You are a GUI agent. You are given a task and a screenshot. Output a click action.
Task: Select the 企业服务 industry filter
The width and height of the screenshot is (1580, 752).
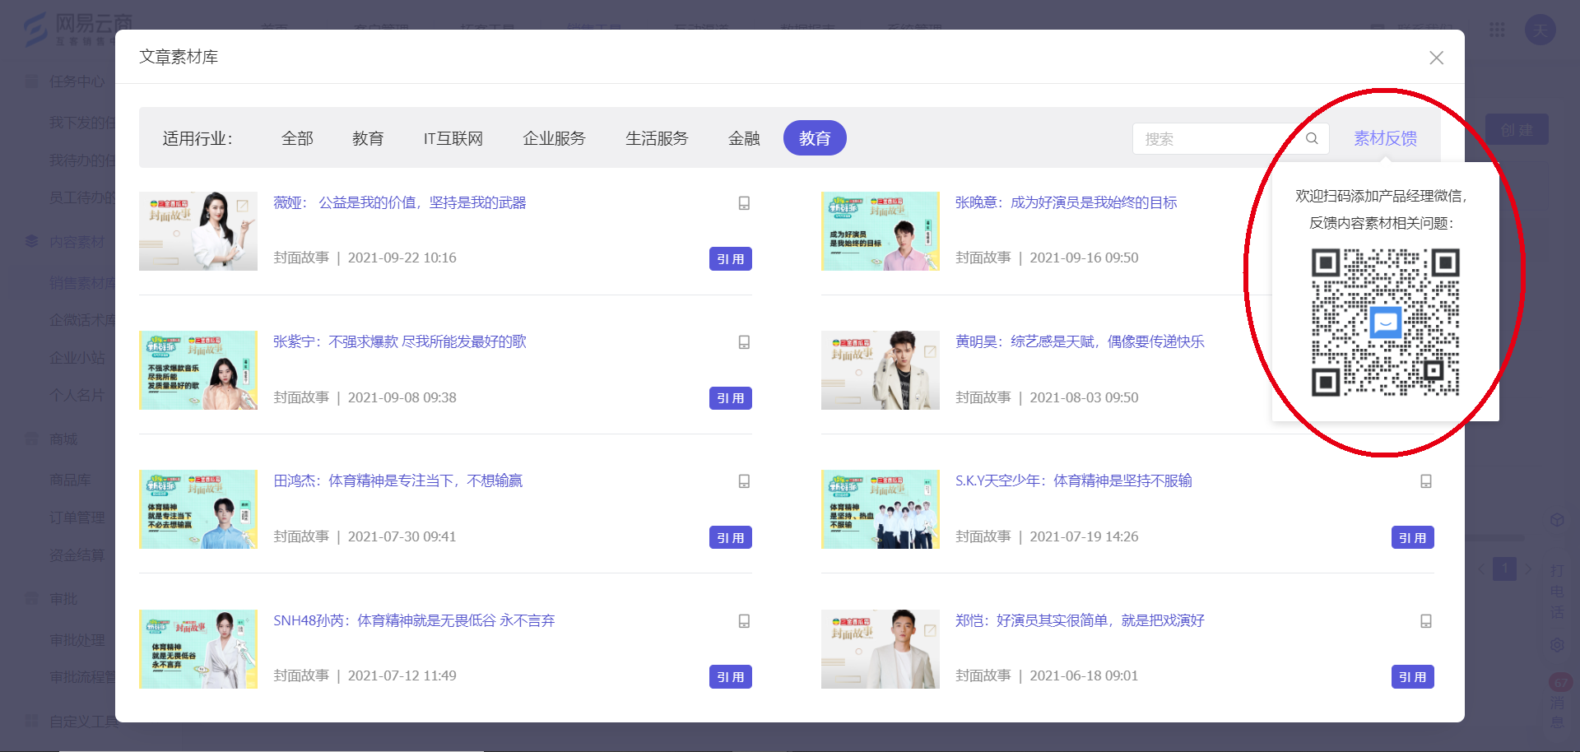click(554, 138)
